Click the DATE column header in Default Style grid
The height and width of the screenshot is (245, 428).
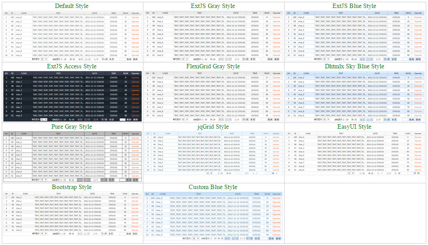point(94,13)
